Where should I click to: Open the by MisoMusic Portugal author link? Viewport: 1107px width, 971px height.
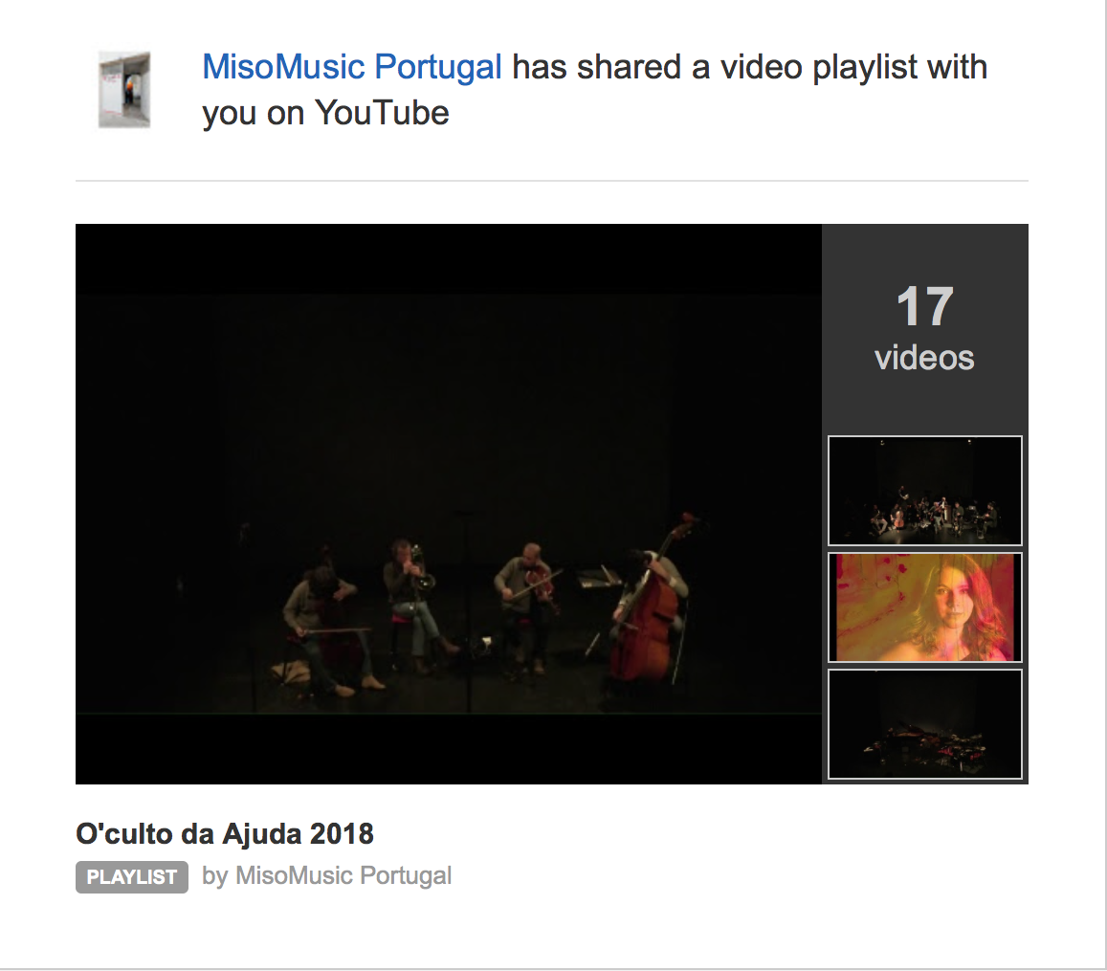coord(327,875)
